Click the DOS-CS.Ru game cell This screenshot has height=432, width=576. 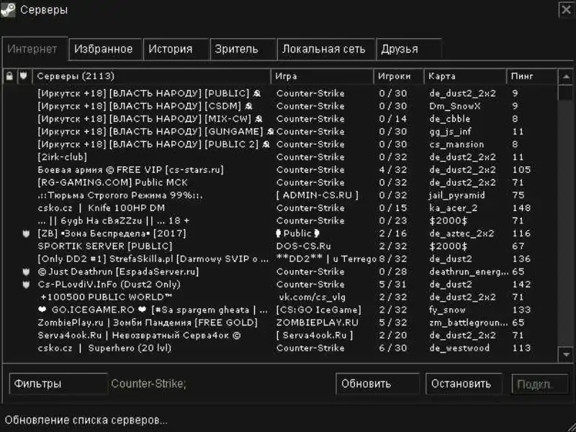coord(303,246)
